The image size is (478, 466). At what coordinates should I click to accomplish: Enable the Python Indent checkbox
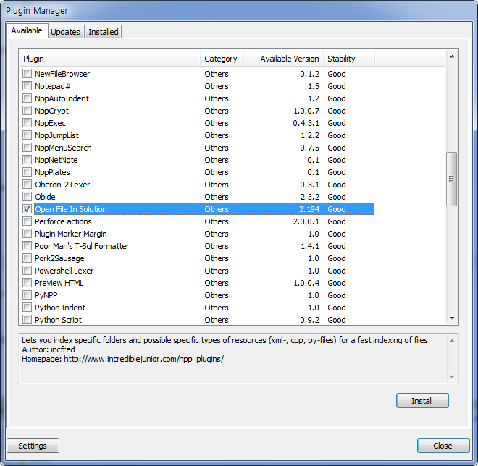(27, 308)
